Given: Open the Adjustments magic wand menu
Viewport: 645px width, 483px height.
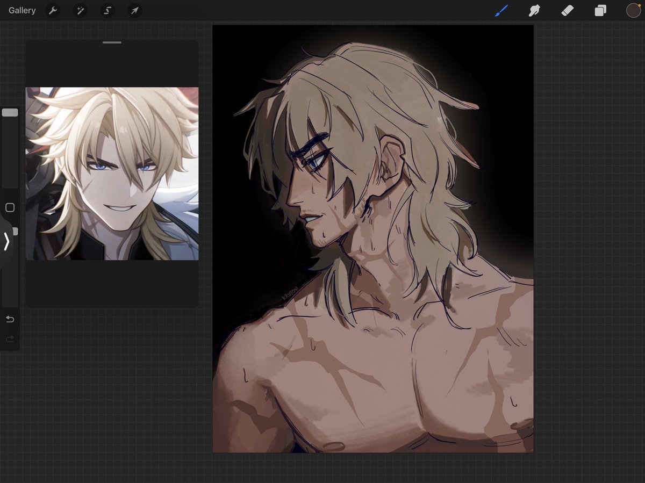Looking at the screenshot, I should pos(80,10).
